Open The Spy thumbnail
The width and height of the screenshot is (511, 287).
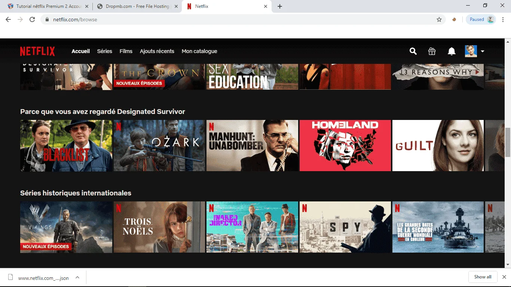point(345,227)
